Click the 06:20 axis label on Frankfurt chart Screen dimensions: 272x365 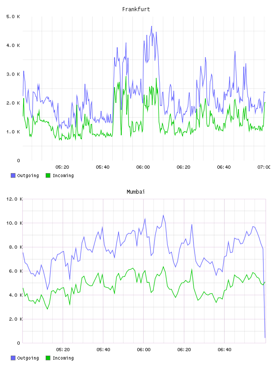tap(183, 167)
